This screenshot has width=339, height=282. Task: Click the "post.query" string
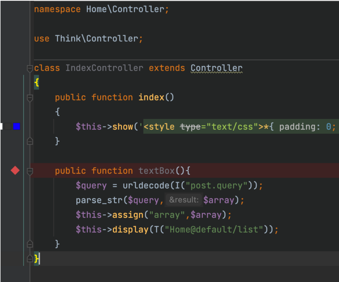click(x=219, y=186)
